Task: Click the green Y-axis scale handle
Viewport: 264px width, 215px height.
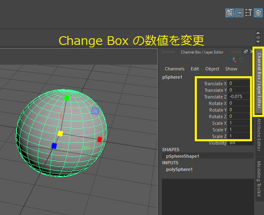Action: [x=67, y=98]
